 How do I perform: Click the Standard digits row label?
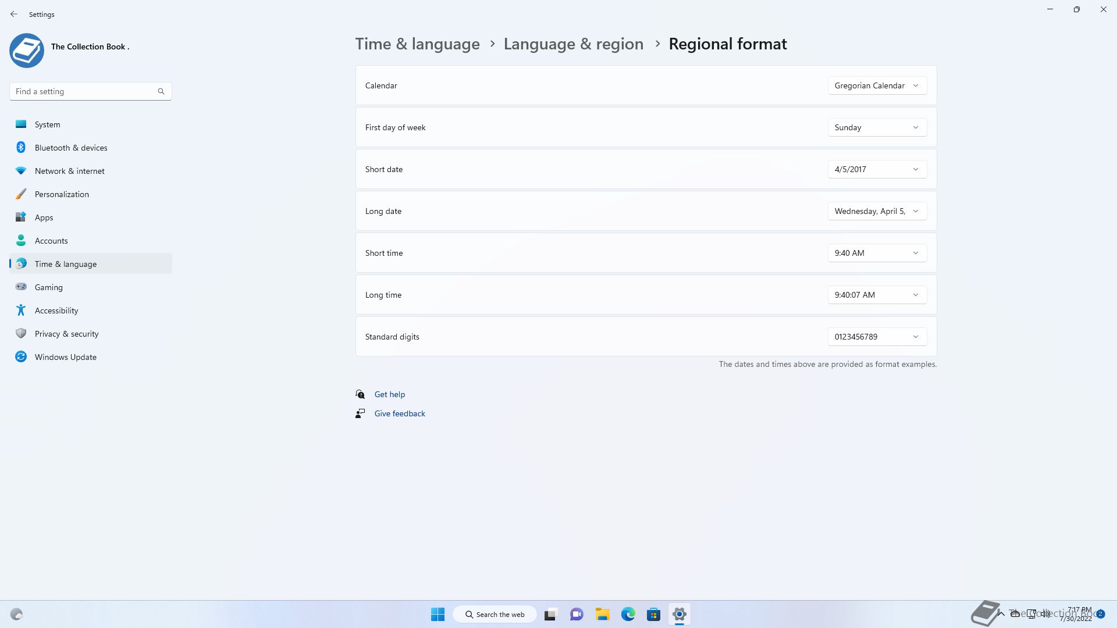click(392, 337)
